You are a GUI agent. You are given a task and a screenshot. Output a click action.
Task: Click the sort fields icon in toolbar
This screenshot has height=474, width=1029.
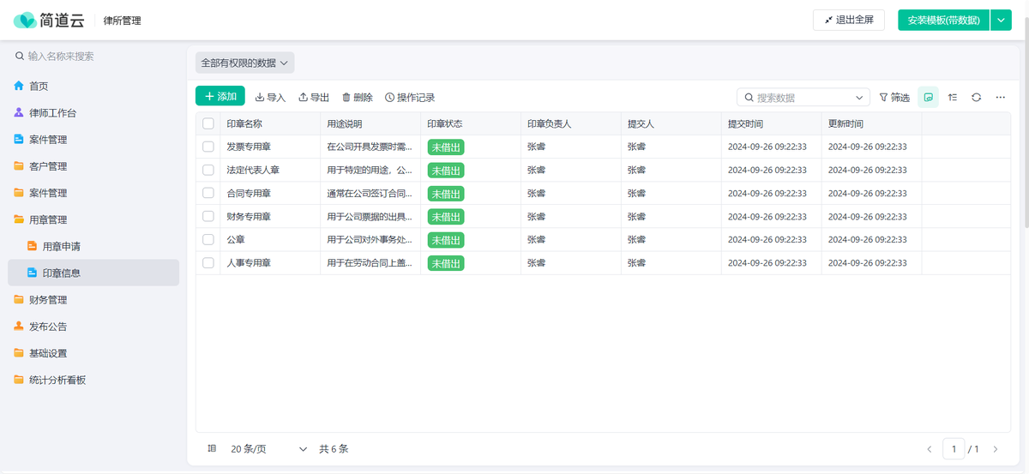pyautogui.click(x=953, y=98)
